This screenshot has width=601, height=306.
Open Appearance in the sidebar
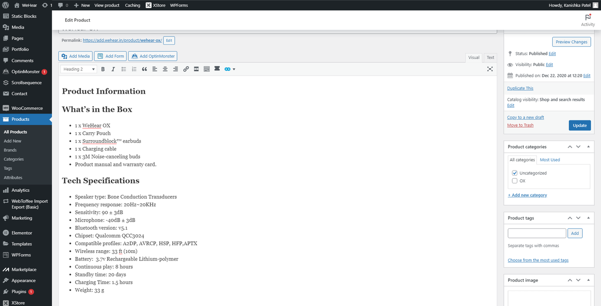[23, 281]
